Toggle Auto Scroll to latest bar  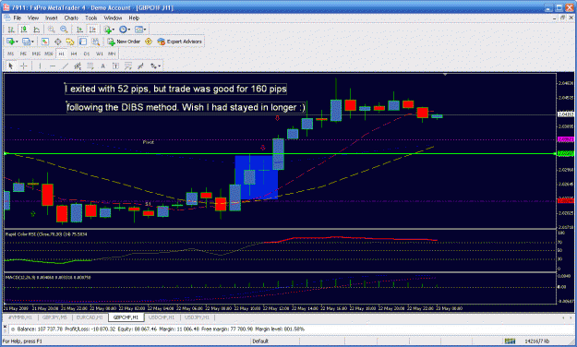tap(79, 30)
